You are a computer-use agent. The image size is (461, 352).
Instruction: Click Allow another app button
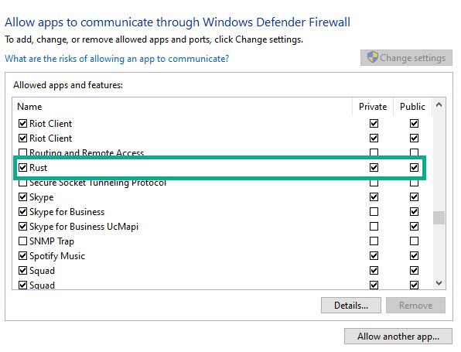point(398,336)
